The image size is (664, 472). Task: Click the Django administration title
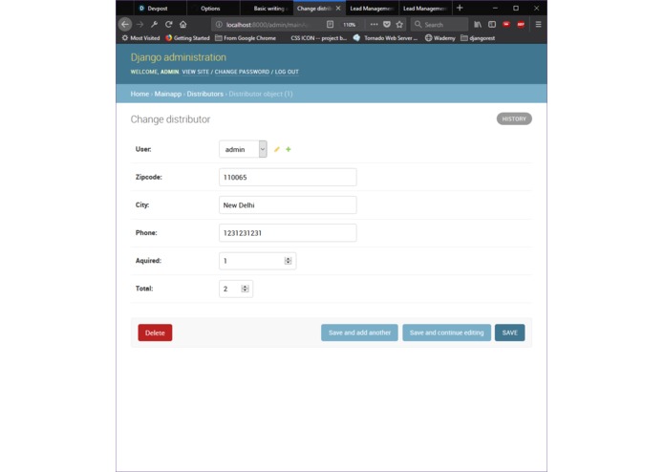click(x=179, y=57)
